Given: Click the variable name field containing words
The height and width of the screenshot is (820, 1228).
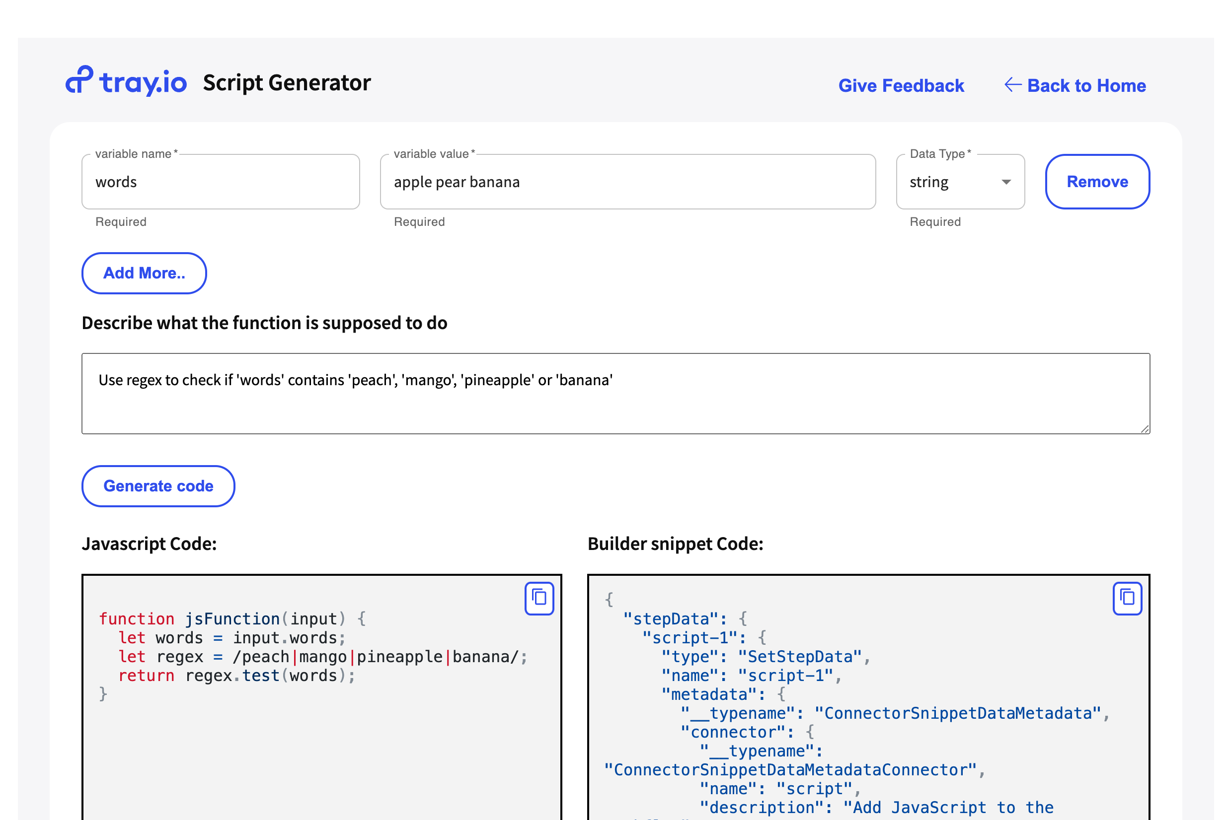Looking at the screenshot, I should [x=220, y=182].
